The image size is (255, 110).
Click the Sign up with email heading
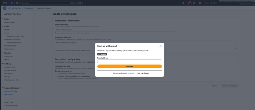tap(107, 46)
